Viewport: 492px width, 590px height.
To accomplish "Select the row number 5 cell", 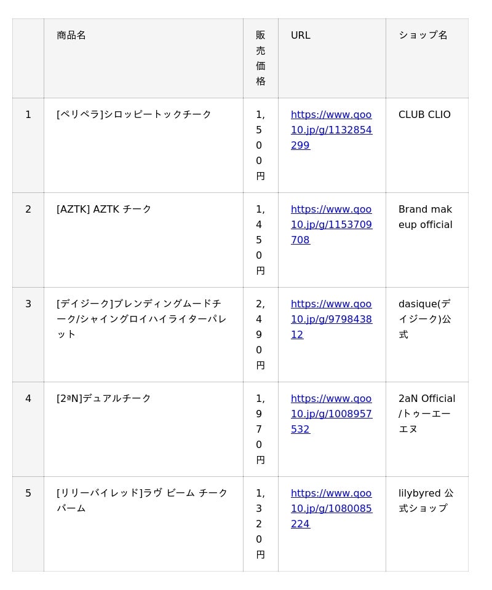I will click(28, 493).
